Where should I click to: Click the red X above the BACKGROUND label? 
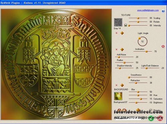[117, 85]
